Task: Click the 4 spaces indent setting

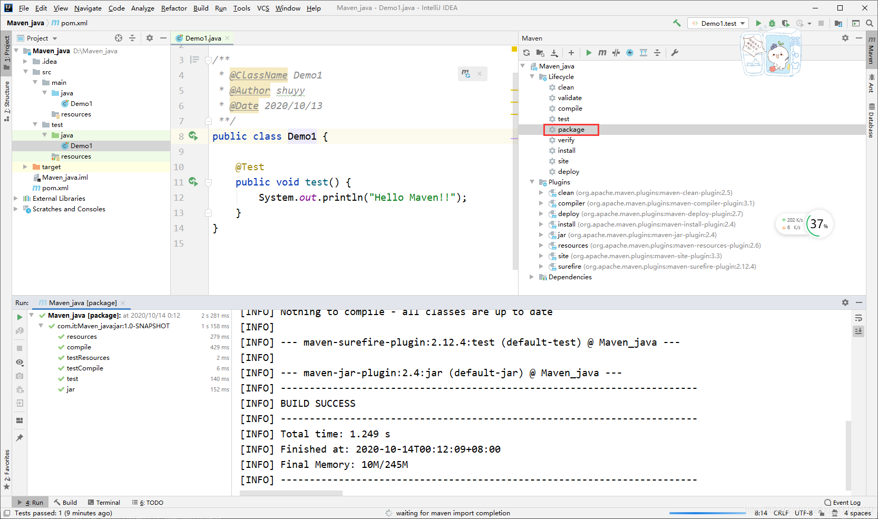Action: point(857,513)
